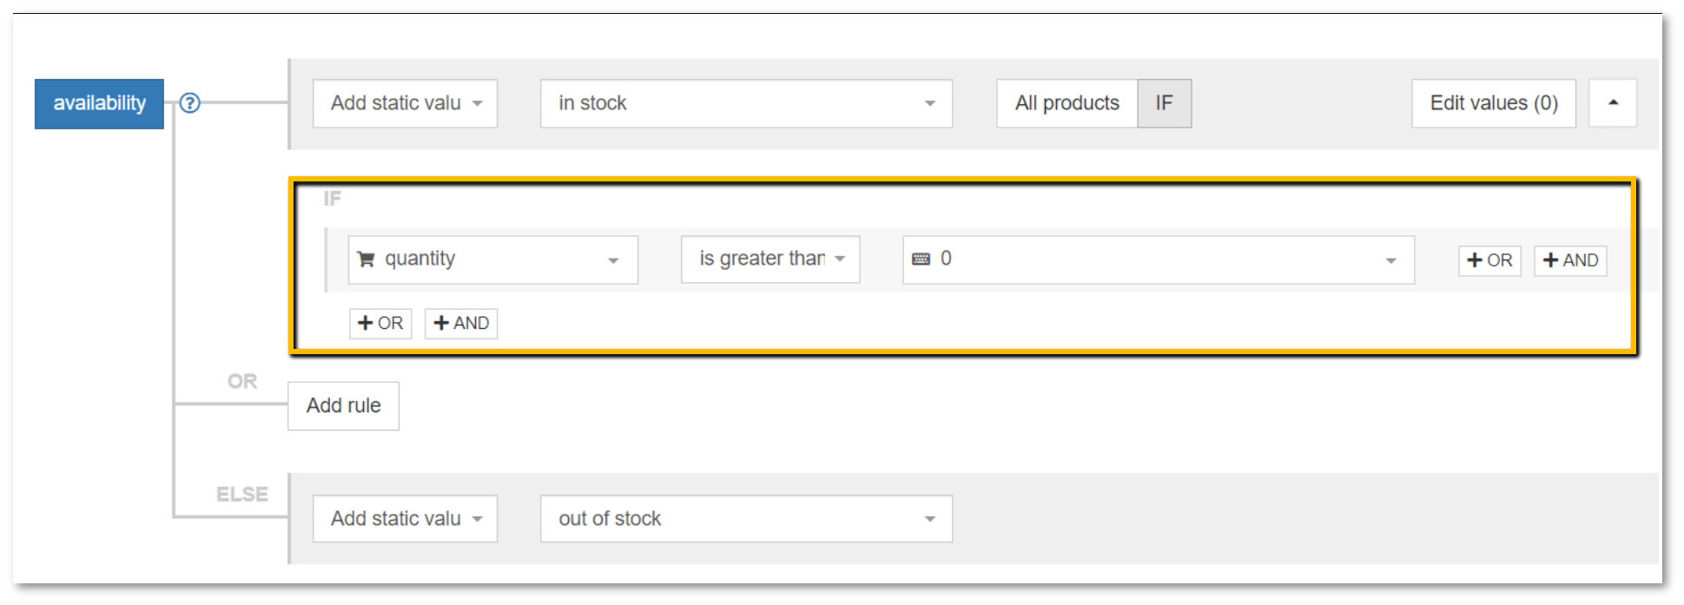1684x605 pixels.
Task: Click the lower plus OR button
Action: point(380,323)
